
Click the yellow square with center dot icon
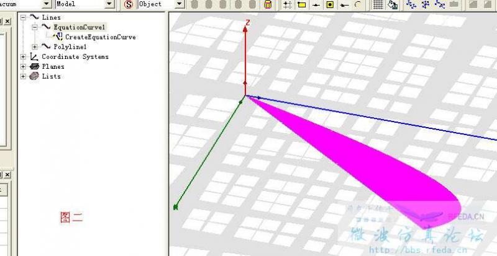click(330, 4)
